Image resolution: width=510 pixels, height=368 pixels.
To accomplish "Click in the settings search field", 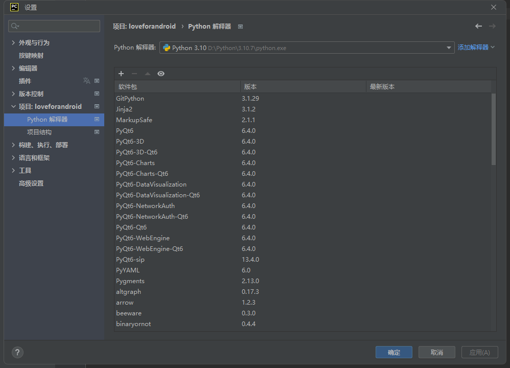I will (x=54, y=26).
